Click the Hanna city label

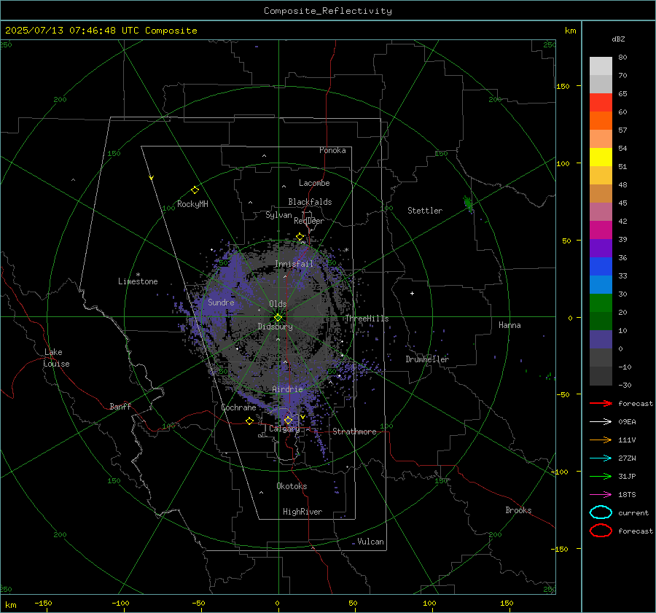click(509, 325)
